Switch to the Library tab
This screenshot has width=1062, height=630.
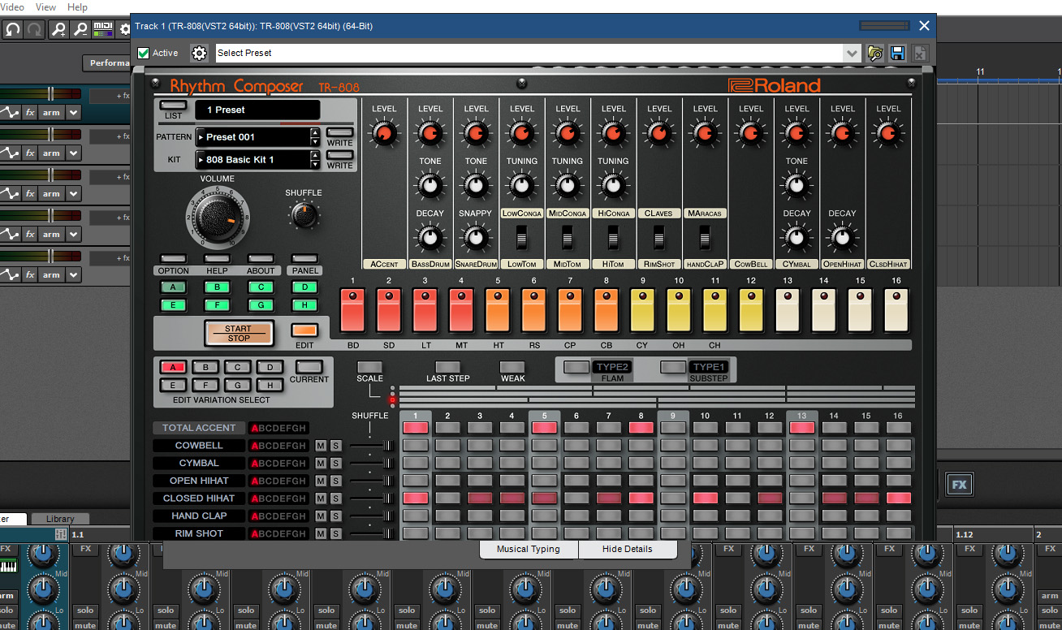60,519
